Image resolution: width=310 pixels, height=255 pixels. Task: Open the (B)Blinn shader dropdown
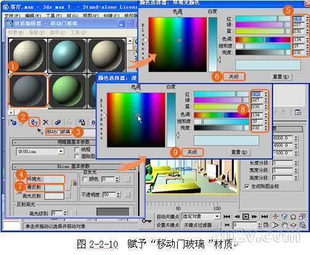pyautogui.click(x=40, y=152)
